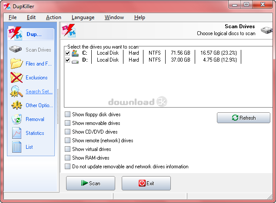This screenshot has width=276, height=203.
Task: Select the 71.56 GB size cell
Action: [180, 53]
